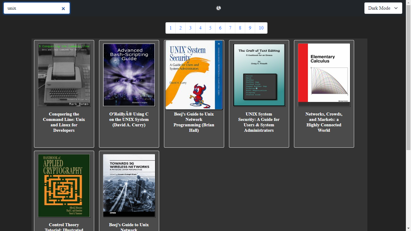Click the moon icon at top center
411x231 pixels.
[x=218, y=8]
